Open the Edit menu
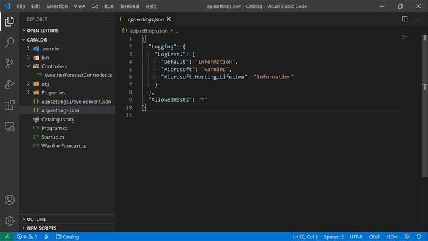The image size is (428, 241). click(x=35, y=6)
